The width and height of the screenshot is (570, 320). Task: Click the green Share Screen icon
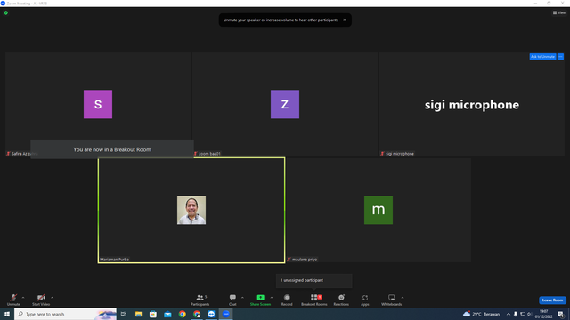[x=261, y=298]
